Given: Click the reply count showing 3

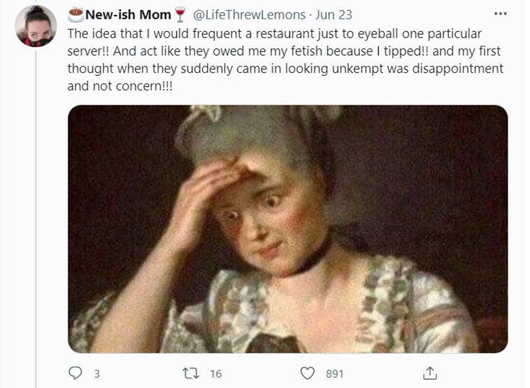Looking at the screenshot, I should 97,373.
